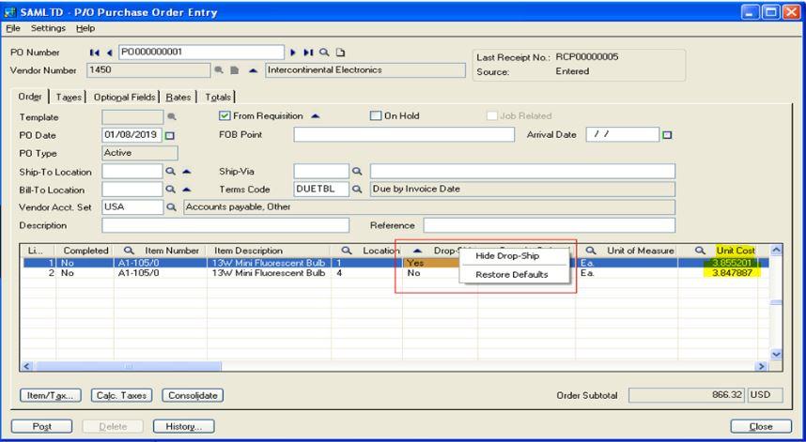Click Description input field
806x442 pixels.
tap(225, 225)
